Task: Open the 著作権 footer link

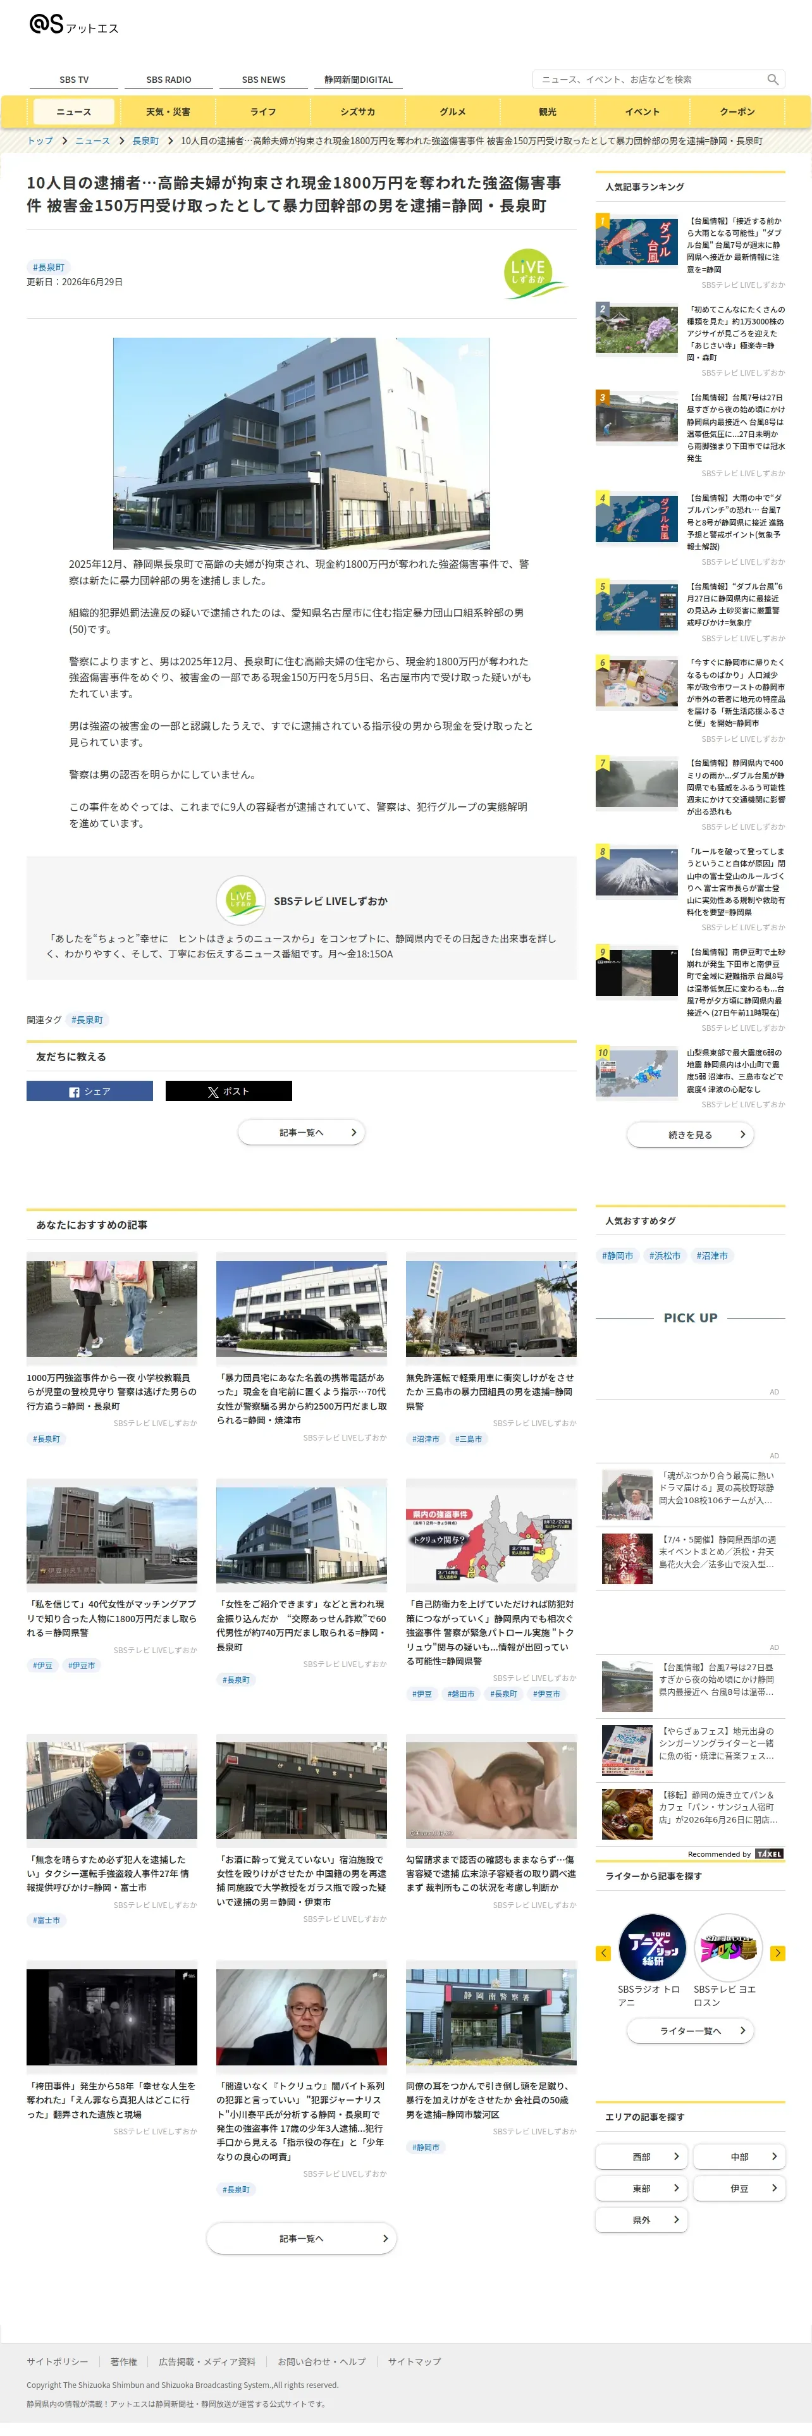Action: 124,2361
